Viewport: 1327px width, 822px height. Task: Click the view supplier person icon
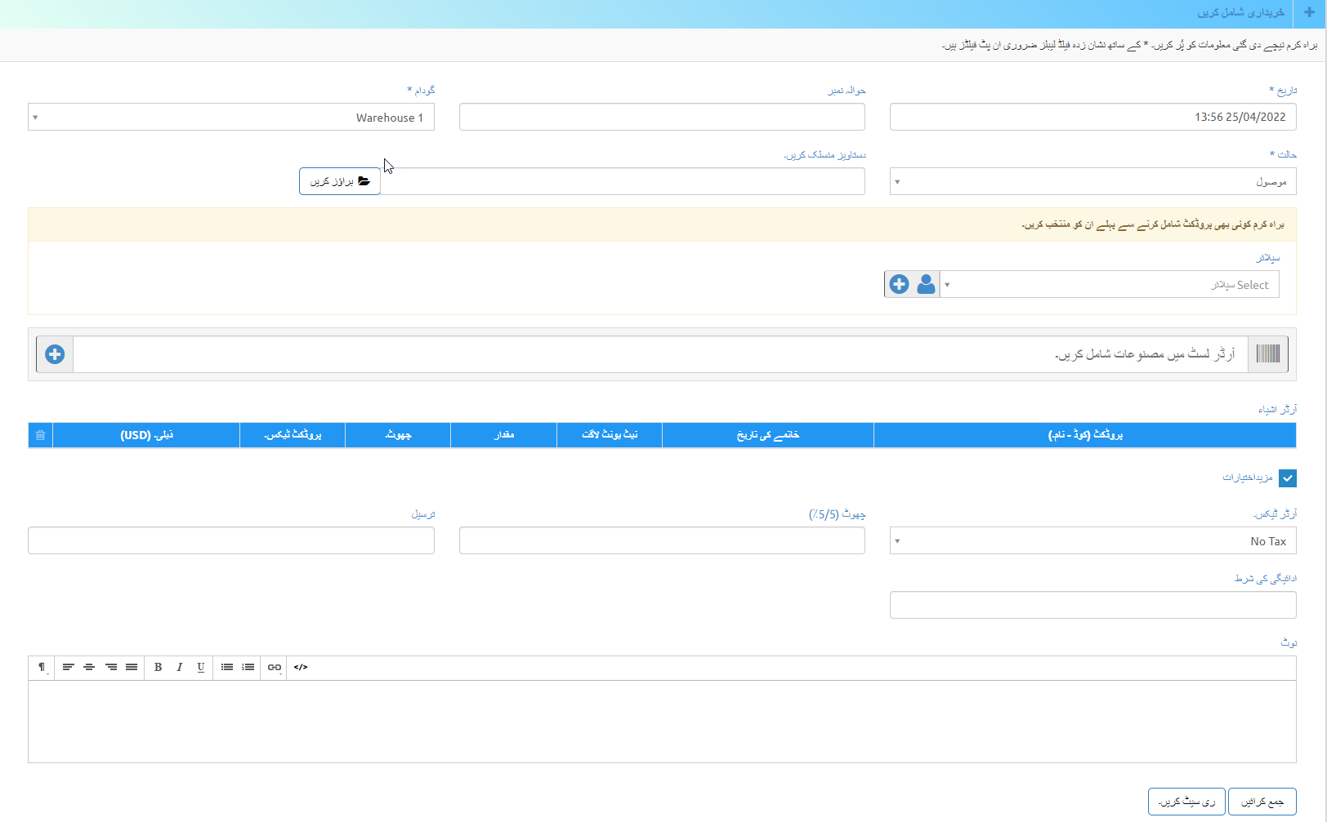coord(926,284)
